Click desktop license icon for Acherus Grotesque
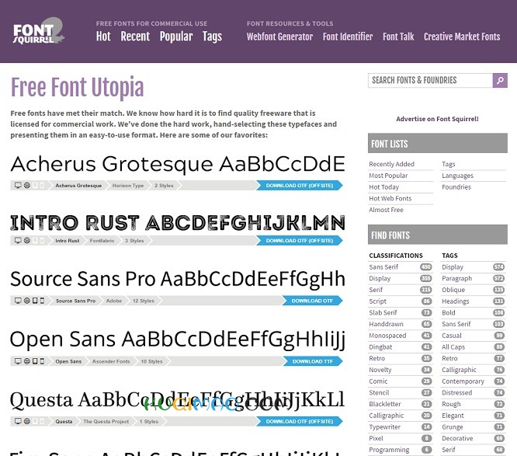The width and height of the screenshot is (517, 456). point(18,186)
